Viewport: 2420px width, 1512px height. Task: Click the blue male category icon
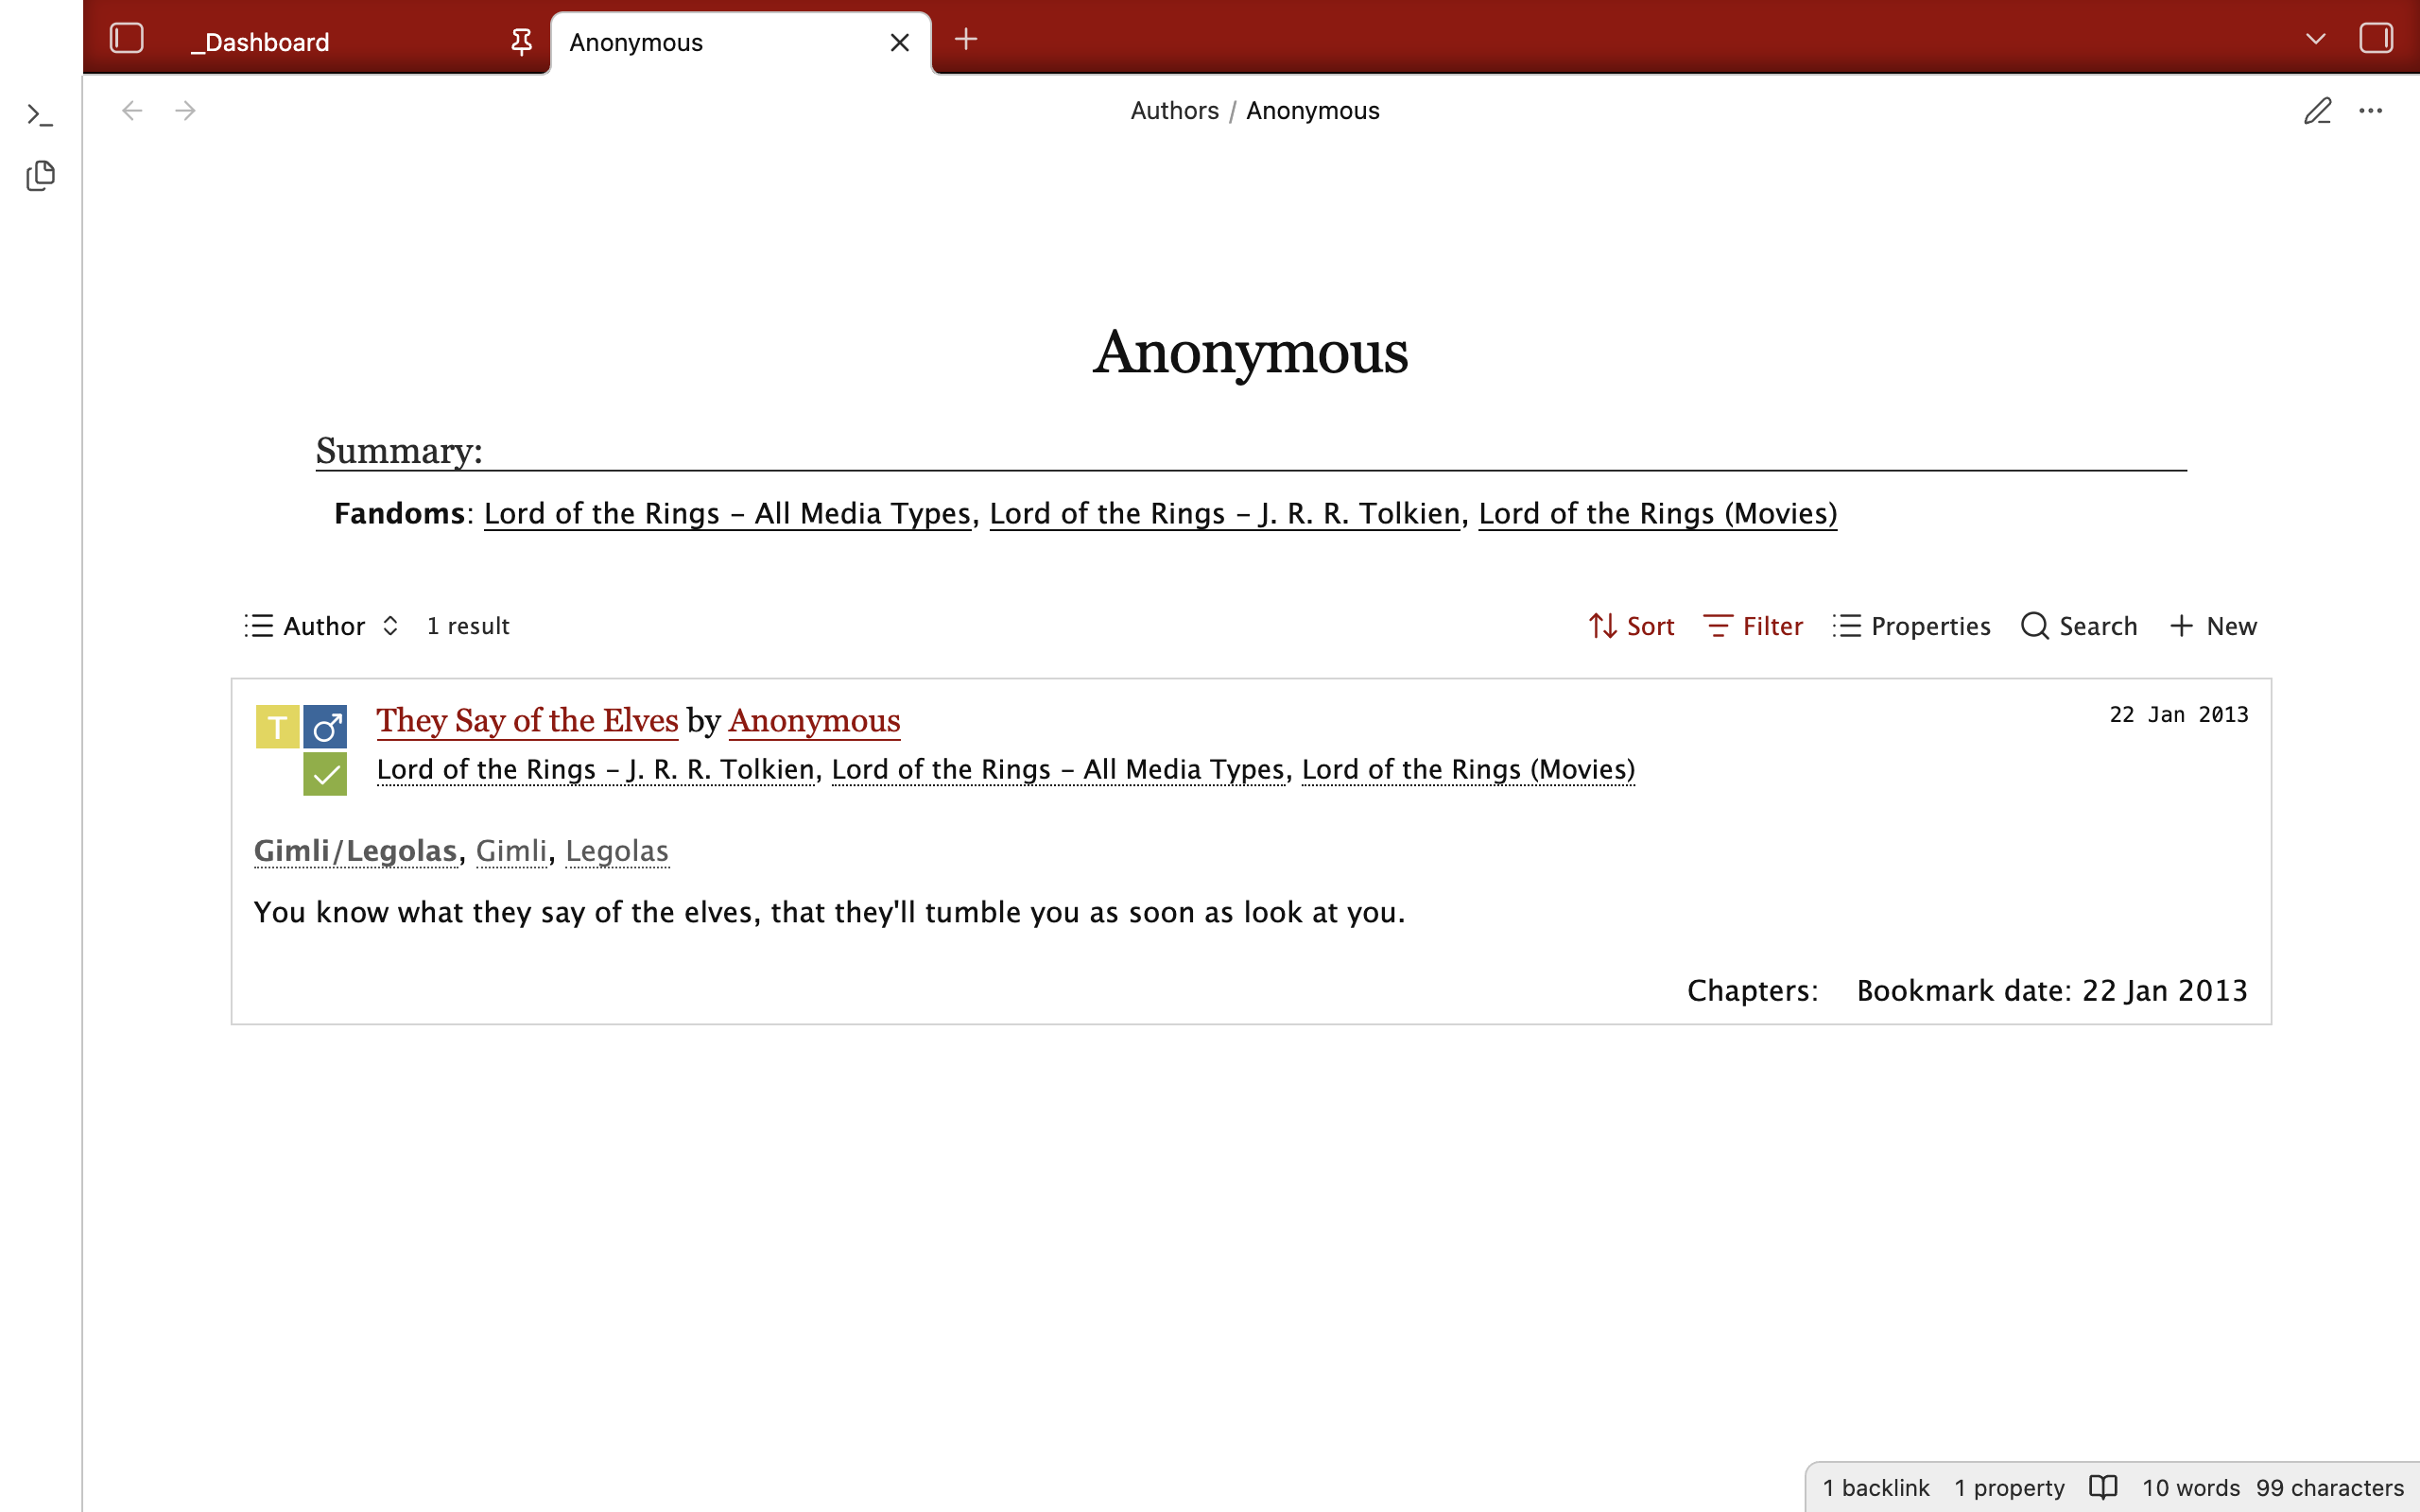(325, 727)
